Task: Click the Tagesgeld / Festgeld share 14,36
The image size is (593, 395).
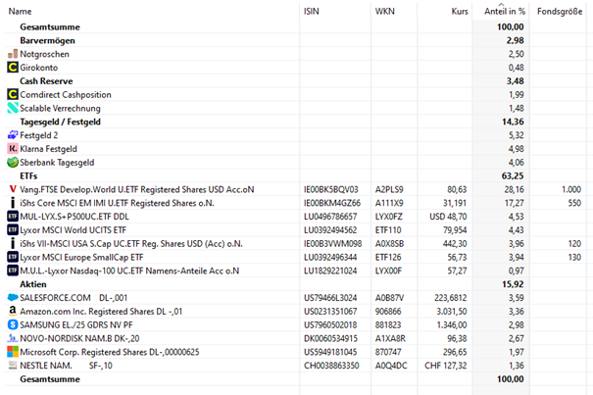Action: tap(513, 122)
